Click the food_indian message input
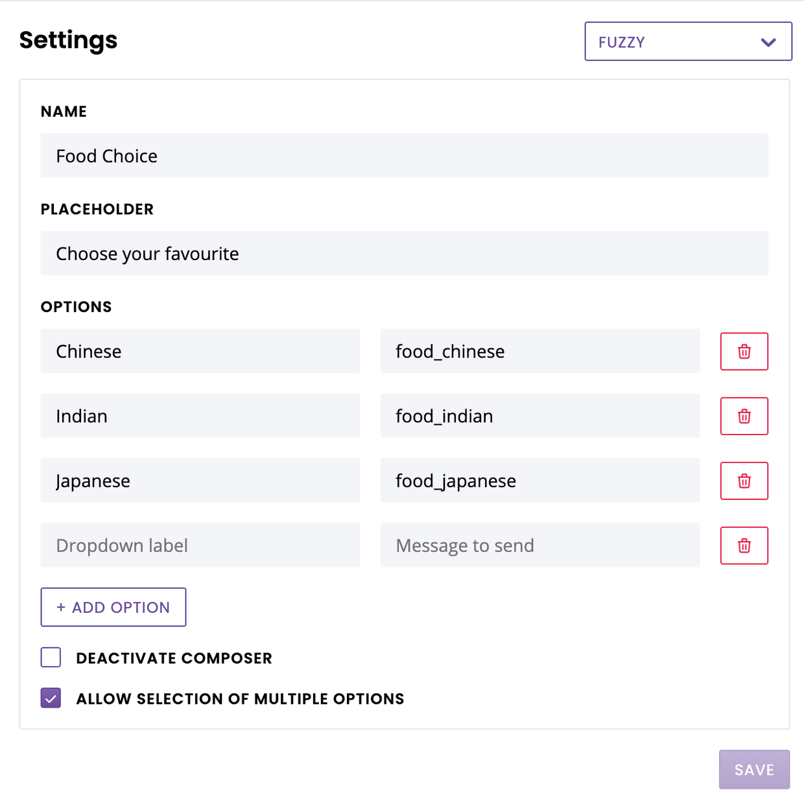The width and height of the screenshot is (804, 812). point(539,416)
